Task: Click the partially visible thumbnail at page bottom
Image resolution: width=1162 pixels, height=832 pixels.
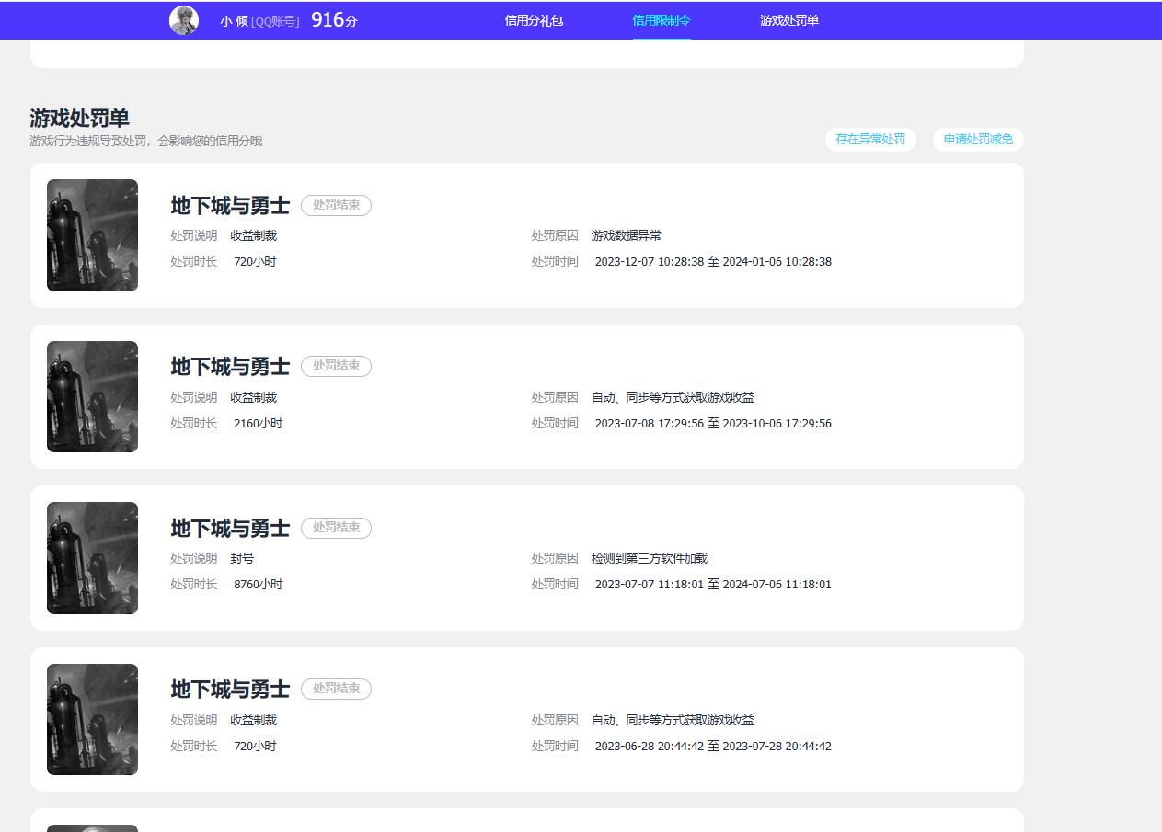Action: (x=92, y=827)
